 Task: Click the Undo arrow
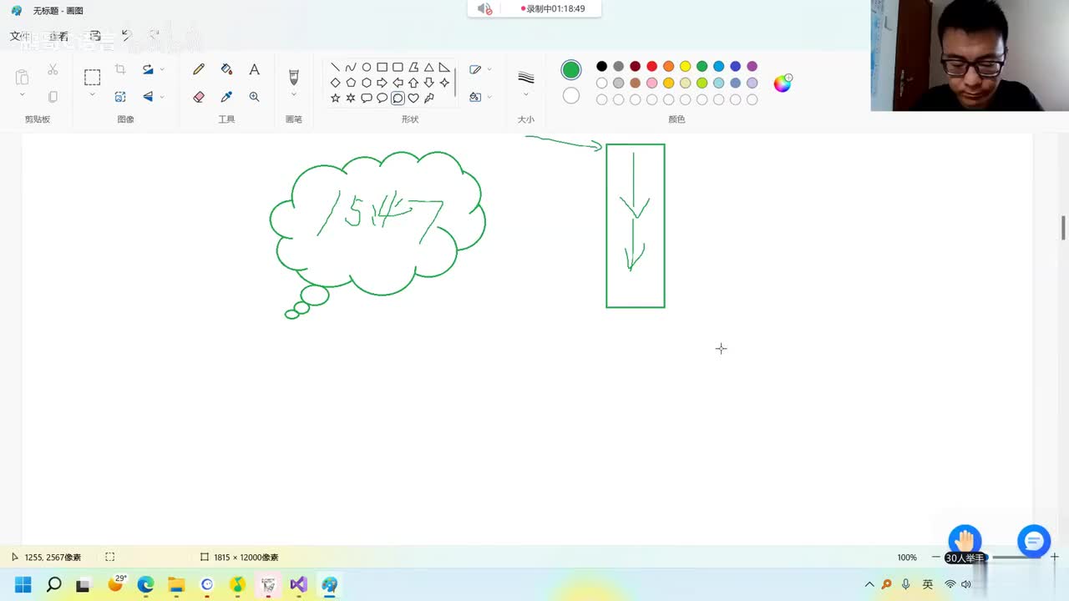pos(125,36)
